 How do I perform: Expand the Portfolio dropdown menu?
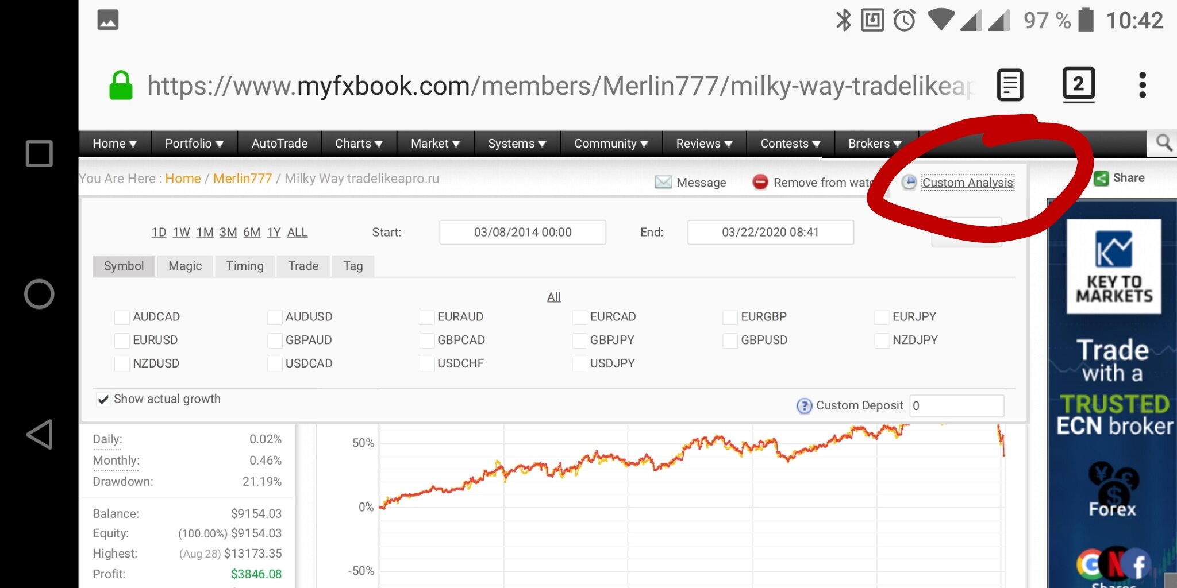pos(194,144)
